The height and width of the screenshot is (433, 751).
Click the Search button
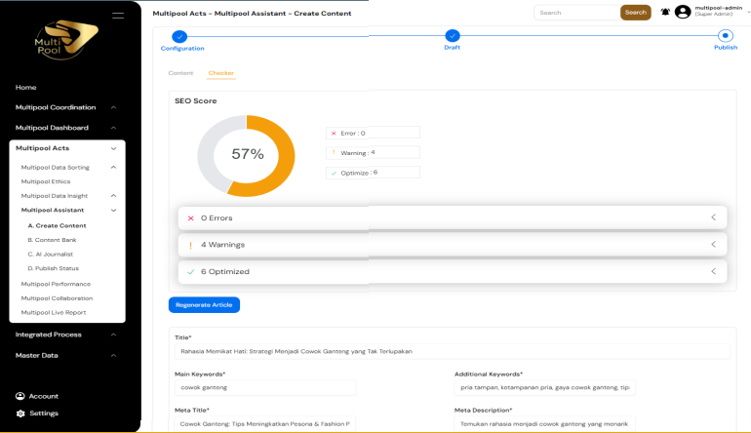[636, 13]
